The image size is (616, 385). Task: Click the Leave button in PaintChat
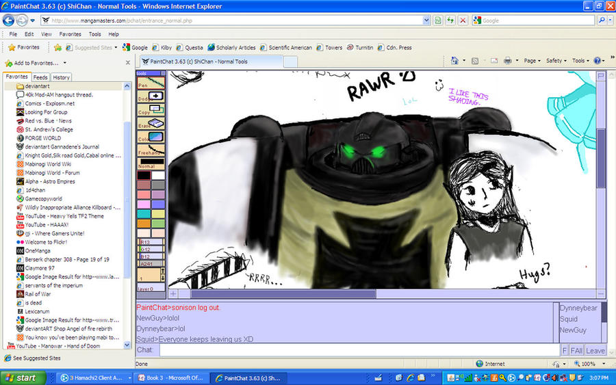[x=595, y=350]
